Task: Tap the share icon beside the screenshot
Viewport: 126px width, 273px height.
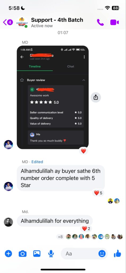Action: point(96,97)
